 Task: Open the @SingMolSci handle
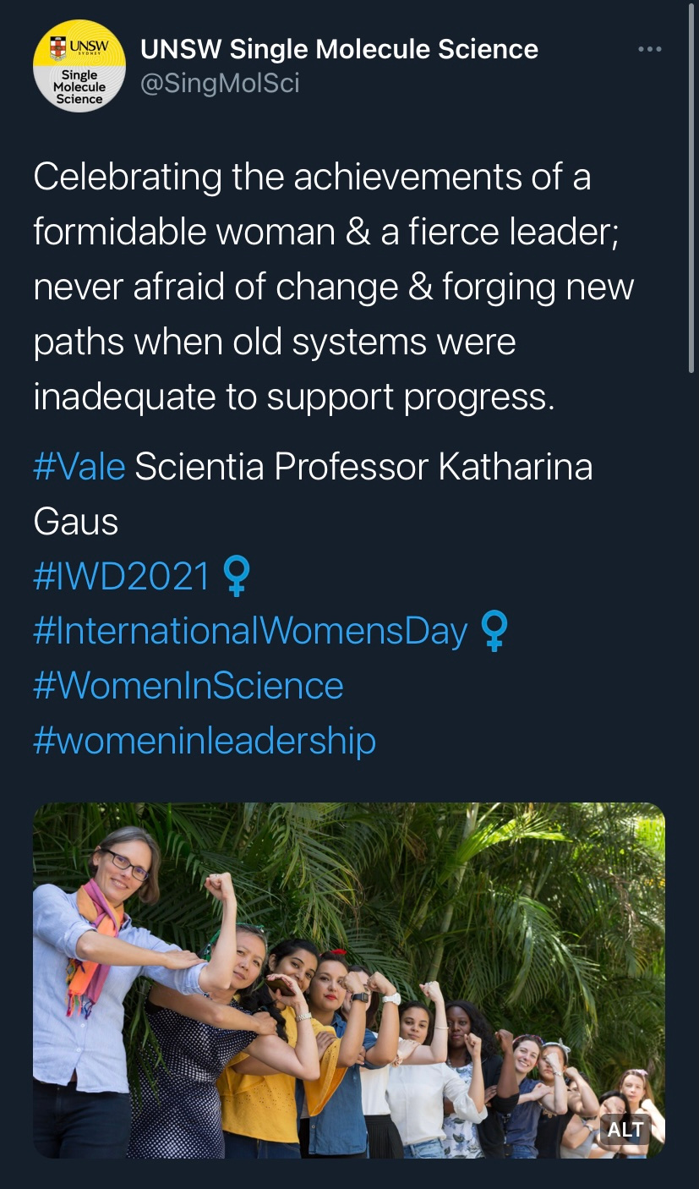(x=220, y=84)
